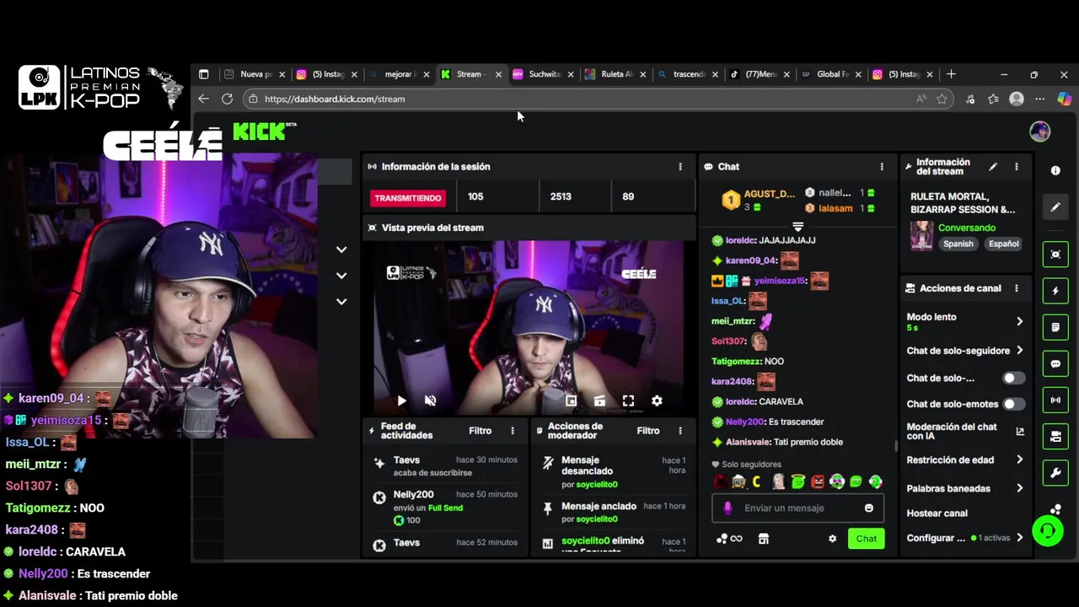
Task: Click Hostear canal action
Action: point(937,513)
